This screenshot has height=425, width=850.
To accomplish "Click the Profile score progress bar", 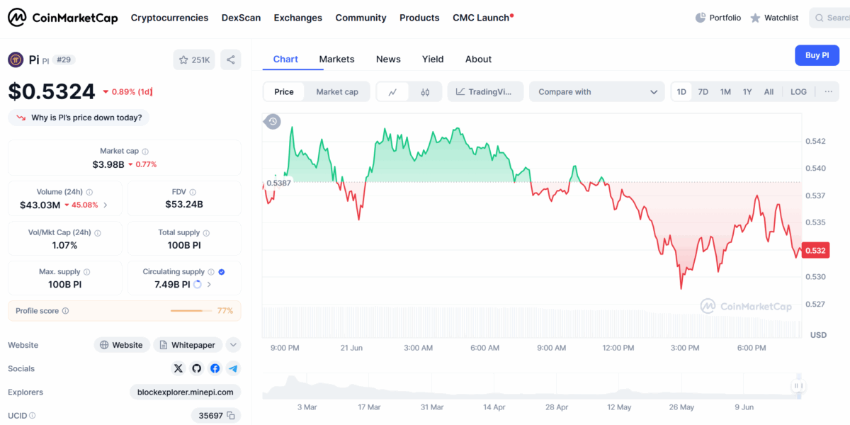I will click(x=191, y=311).
